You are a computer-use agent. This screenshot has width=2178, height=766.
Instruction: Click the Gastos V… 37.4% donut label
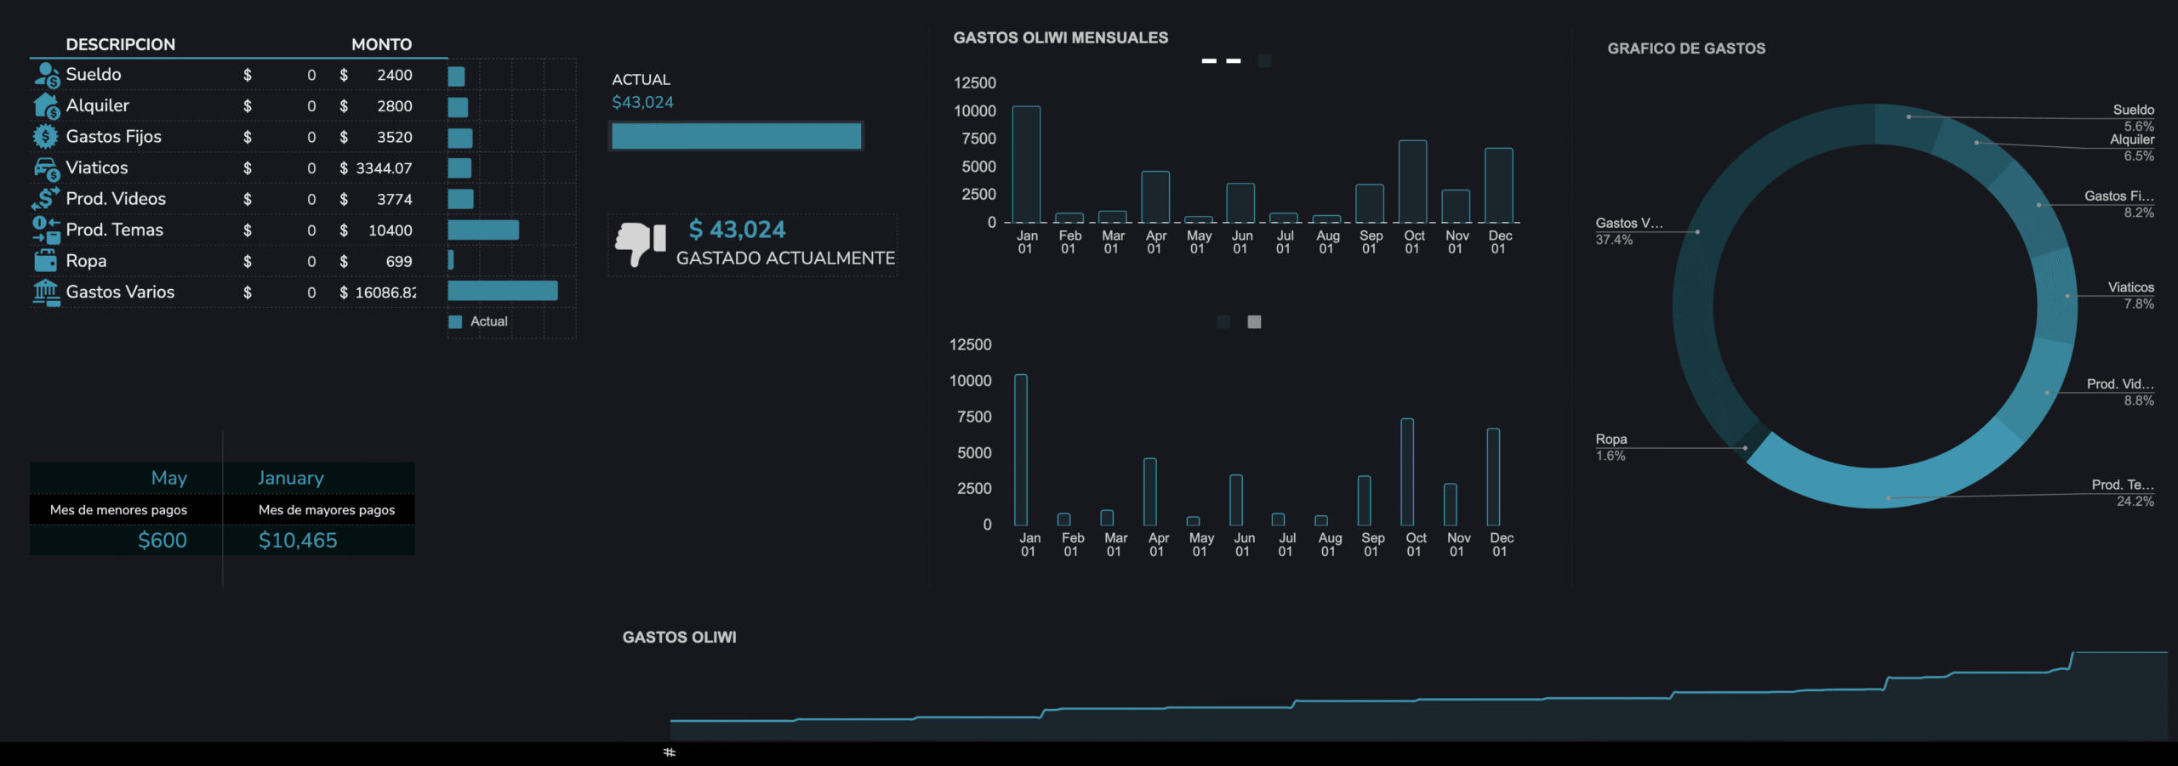[x=1629, y=231]
